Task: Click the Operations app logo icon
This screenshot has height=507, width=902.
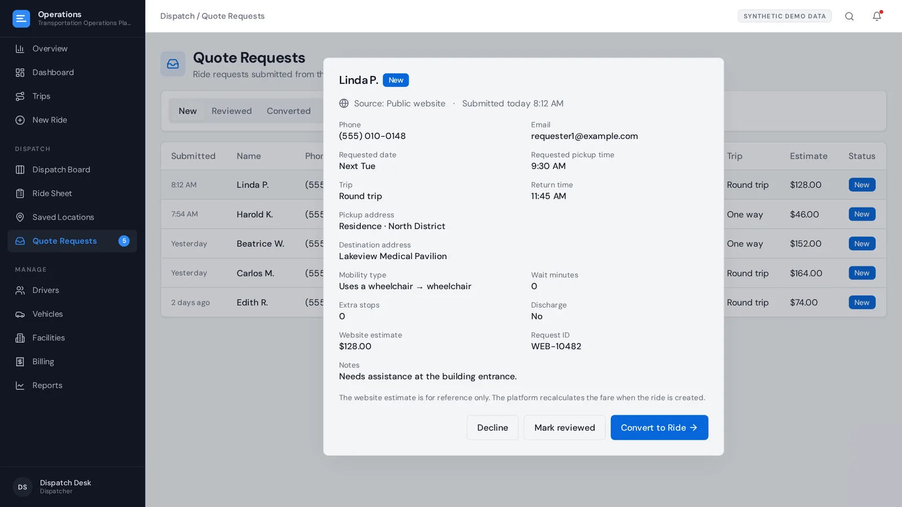Action: pyautogui.click(x=21, y=19)
